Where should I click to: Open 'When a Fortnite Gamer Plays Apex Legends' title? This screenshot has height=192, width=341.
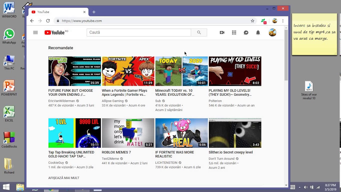coord(124,93)
